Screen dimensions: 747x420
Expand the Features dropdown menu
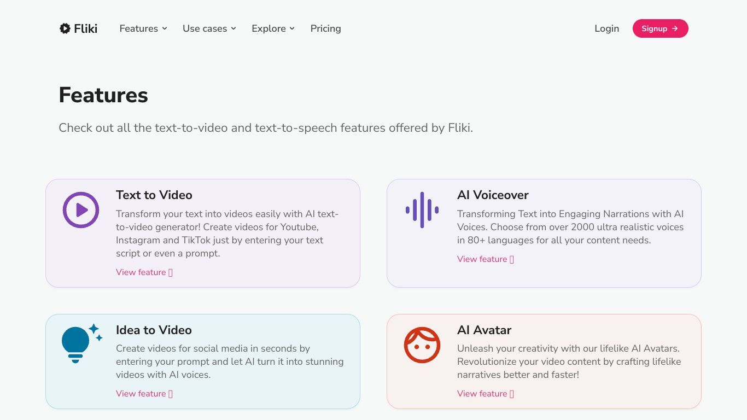(x=143, y=28)
